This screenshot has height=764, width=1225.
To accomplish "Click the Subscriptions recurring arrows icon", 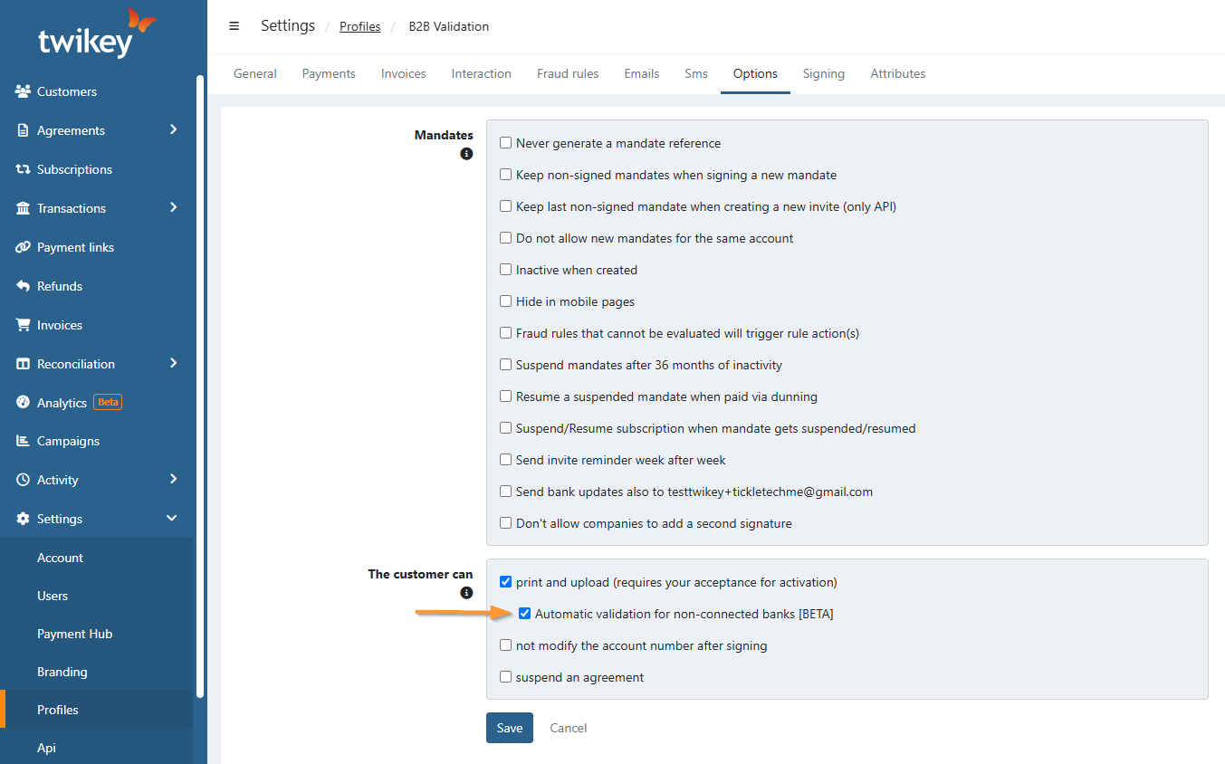I will (23, 169).
